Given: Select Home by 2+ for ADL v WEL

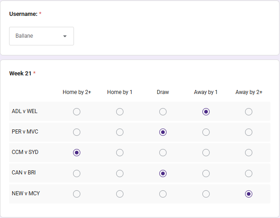Looking at the screenshot, I should 77,112.
